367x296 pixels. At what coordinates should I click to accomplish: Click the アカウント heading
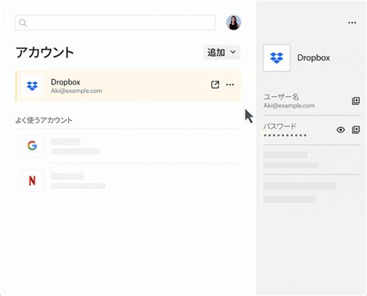tap(45, 53)
